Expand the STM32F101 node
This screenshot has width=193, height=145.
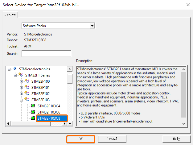pyautogui.click(x=21, y=88)
